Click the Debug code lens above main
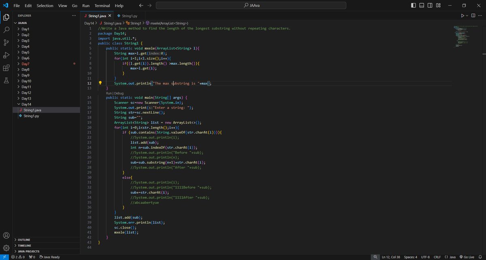 coord(119,93)
